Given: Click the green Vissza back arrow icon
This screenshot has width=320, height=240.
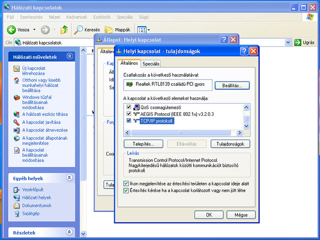Looking at the screenshot, I should (x=11, y=30).
